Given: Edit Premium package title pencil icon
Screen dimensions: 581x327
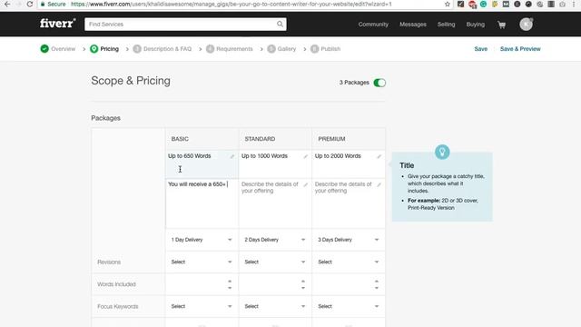Looking at the screenshot, I should 379,156.
